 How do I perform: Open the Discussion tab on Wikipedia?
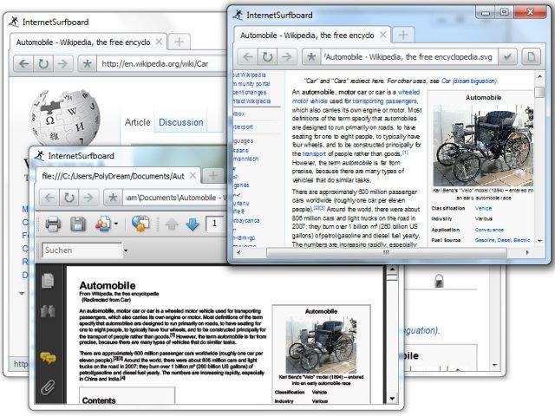pos(181,122)
